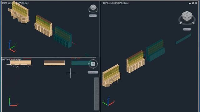Open the FlatWithEdges visual style menu in the SE Isometric viewport
200x112 pixels.
[x=22, y=3]
